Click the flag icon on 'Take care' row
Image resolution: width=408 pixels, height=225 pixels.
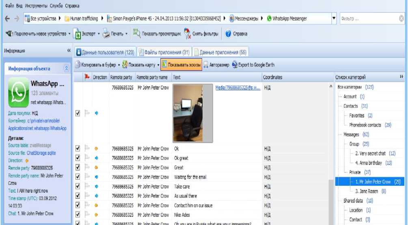[x=87, y=186]
